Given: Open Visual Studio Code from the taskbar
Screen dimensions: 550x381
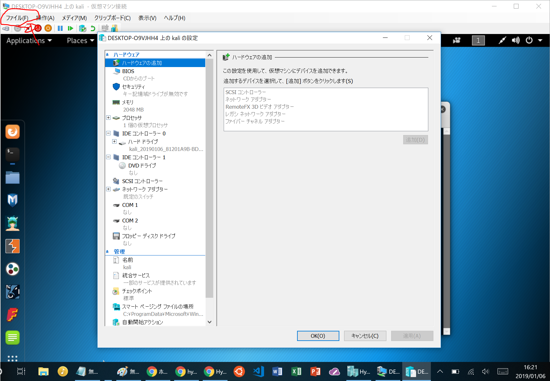Looking at the screenshot, I should (x=258, y=371).
